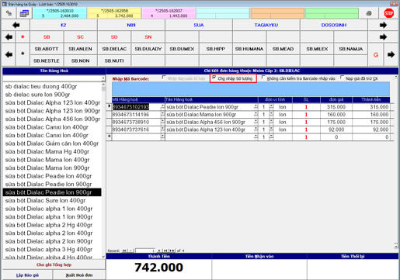Screen dimensions: 400x280
Task: Select the cyan order tab */2505-163010
Action: [60, 13]
